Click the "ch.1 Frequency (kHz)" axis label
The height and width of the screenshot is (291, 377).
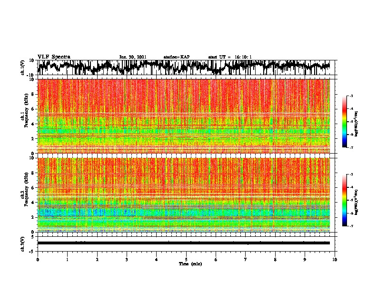coord(24,110)
